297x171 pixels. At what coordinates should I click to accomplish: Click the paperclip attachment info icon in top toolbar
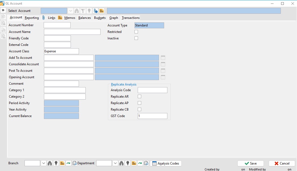pos(95,11)
